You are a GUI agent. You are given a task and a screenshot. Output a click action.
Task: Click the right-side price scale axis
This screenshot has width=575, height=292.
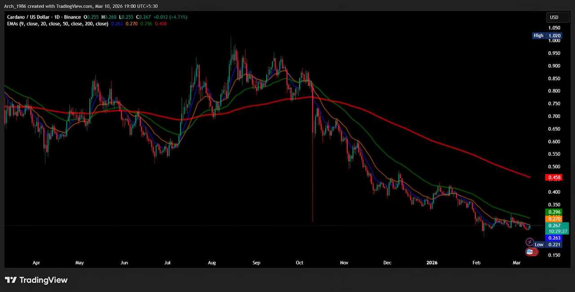click(x=554, y=135)
